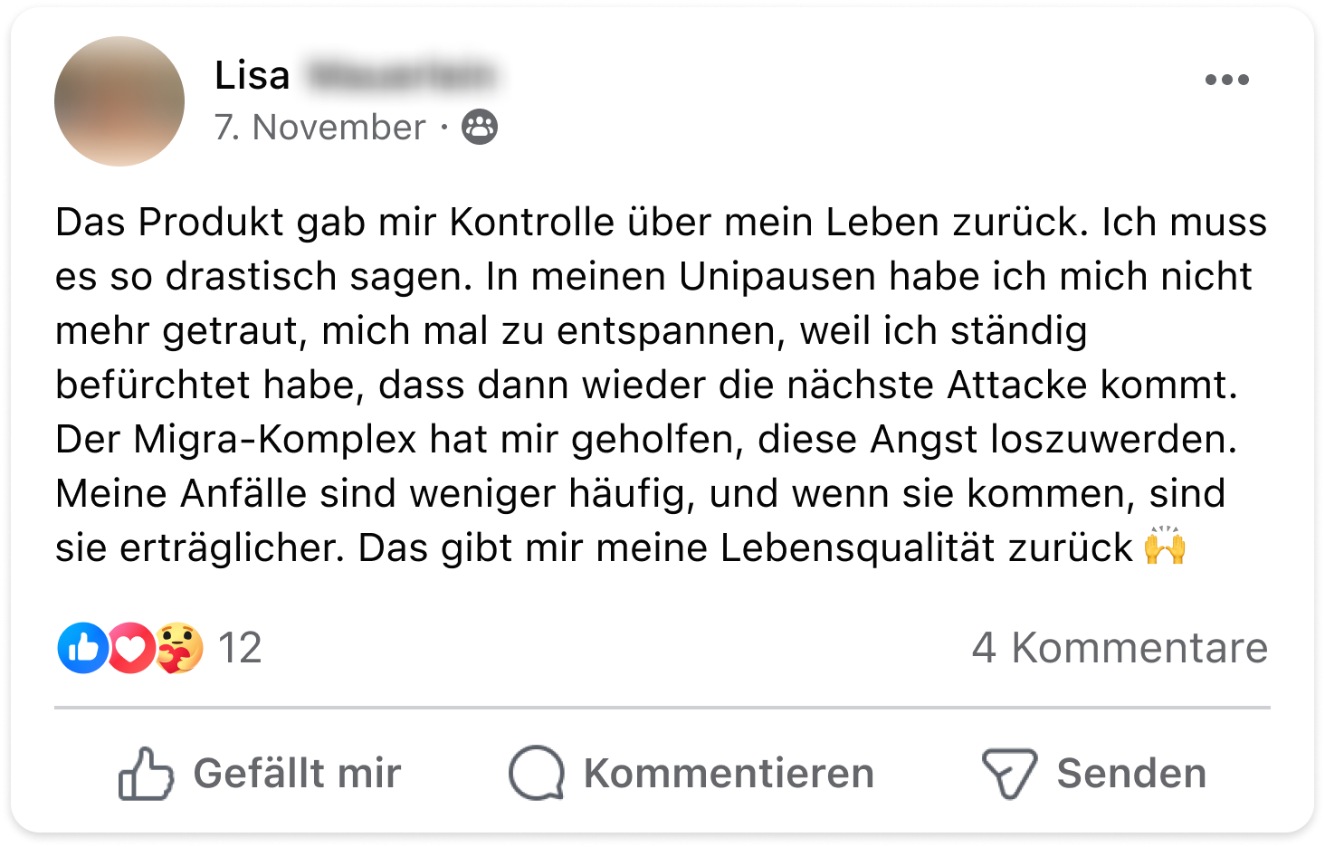The height and width of the screenshot is (847, 1325).
Task: Click the care hug emoji reaction
Action: (179, 648)
